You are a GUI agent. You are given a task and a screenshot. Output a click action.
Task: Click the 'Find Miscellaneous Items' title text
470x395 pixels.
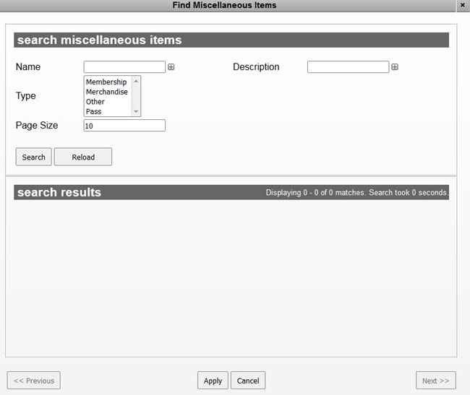[x=224, y=5]
